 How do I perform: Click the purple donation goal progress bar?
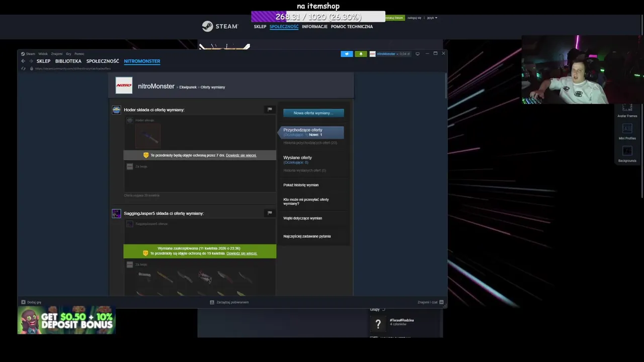click(318, 17)
